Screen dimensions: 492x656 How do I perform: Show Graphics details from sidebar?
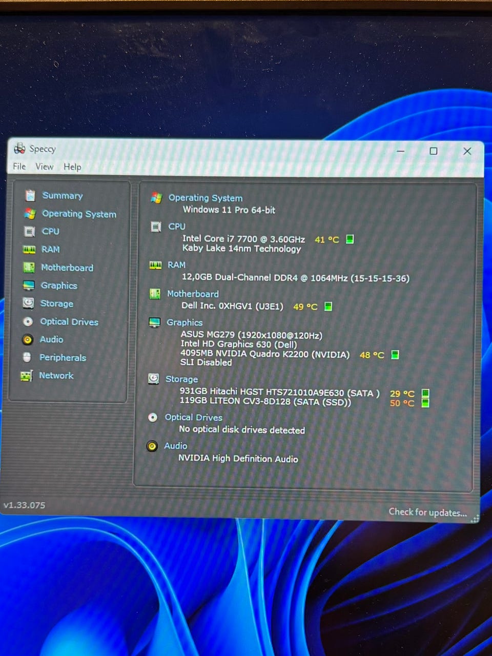(59, 285)
